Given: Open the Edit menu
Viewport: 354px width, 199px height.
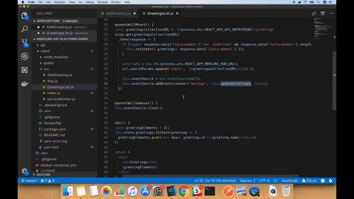Looking at the screenshot, I should click(48, 2).
